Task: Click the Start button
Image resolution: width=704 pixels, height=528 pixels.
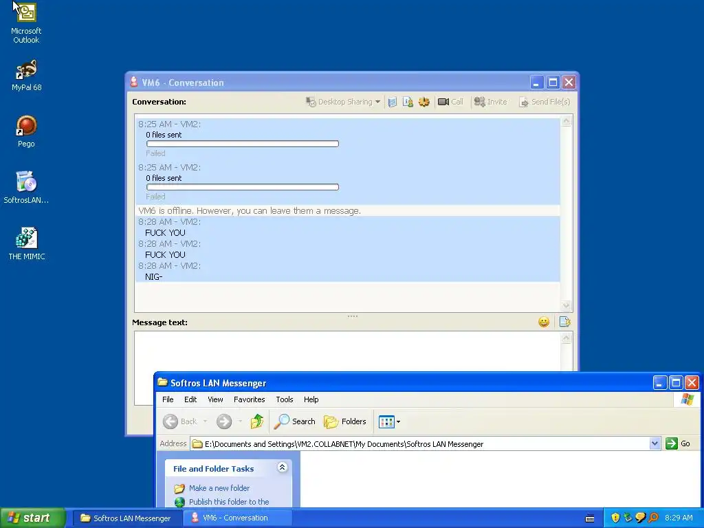Action: (x=32, y=518)
